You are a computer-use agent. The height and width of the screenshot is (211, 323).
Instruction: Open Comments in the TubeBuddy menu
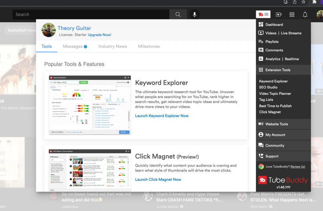coord(274,50)
